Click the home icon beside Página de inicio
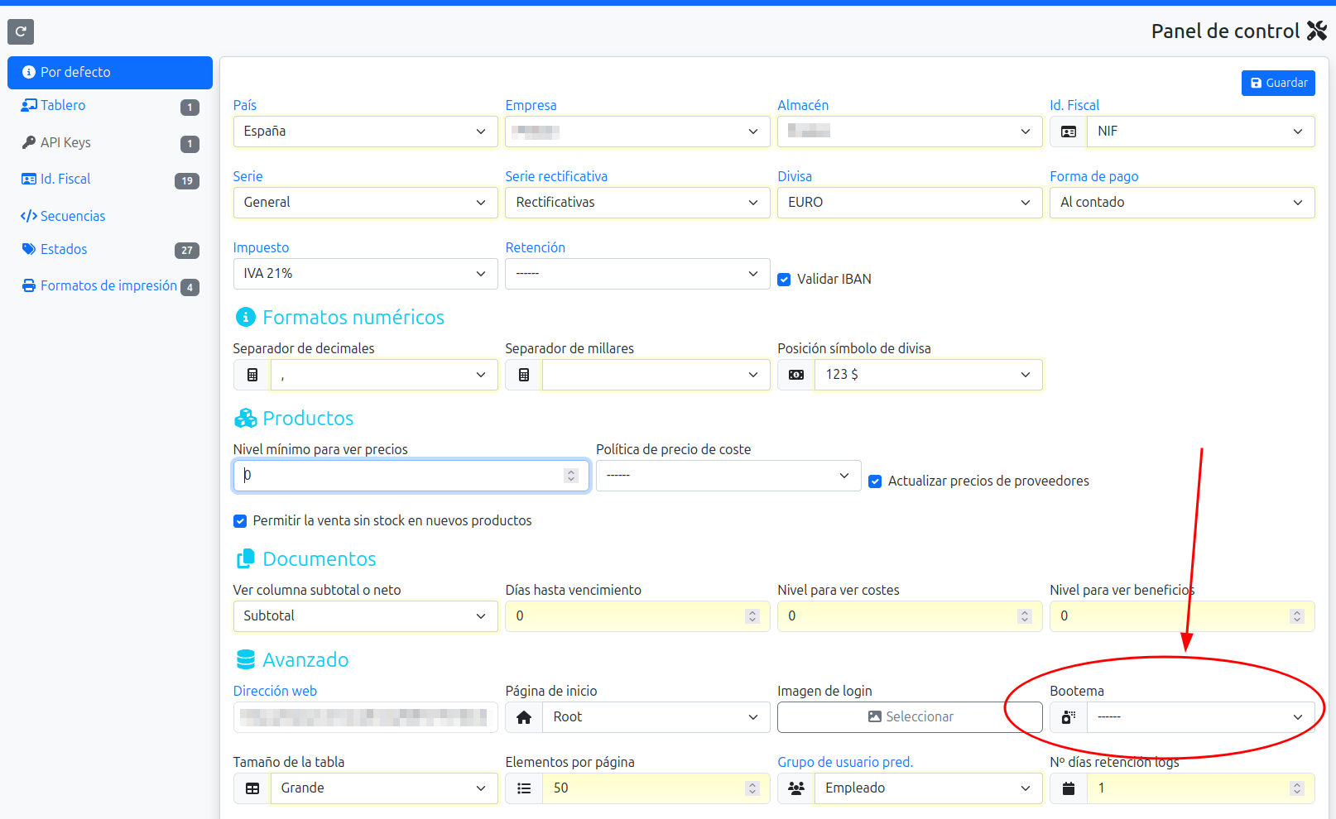Image resolution: width=1336 pixels, height=819 pixels. [524, 717]
